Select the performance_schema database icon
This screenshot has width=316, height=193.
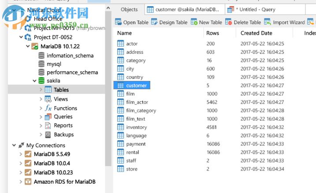41,72
